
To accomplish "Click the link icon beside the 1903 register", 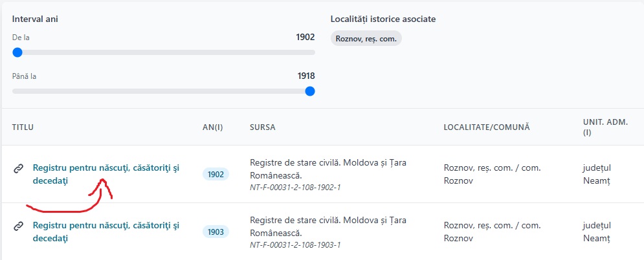I will pyautogui.click(x=19, y=226).
